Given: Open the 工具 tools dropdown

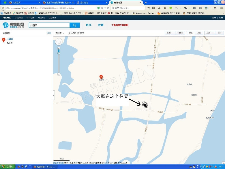Looking at the screenshot, I should [209, 33].
